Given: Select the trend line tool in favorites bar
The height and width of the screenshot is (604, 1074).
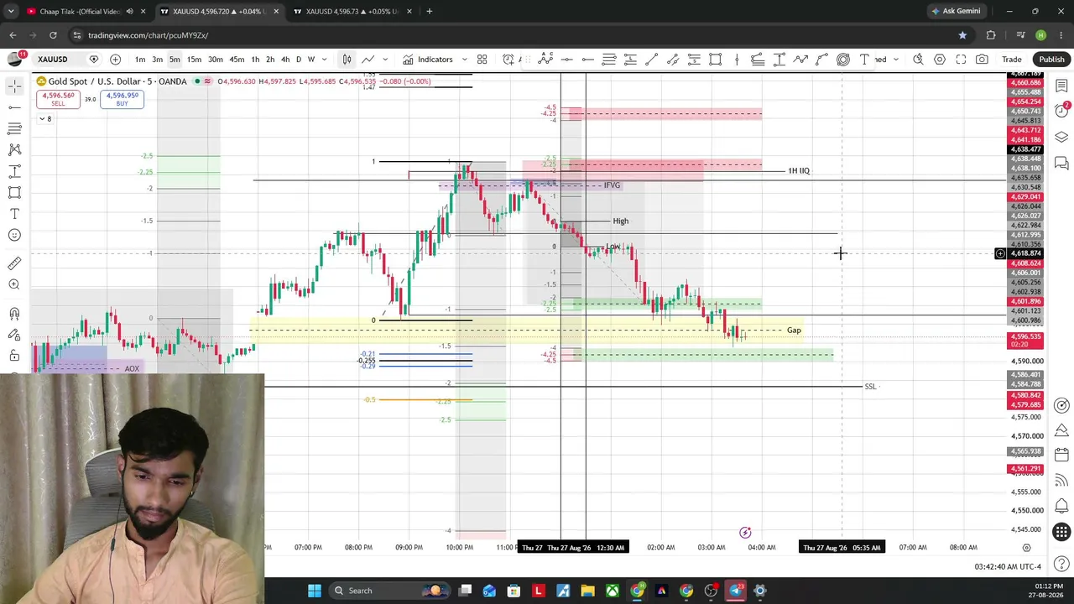Looking at the screenshot, I should click(x=651, y=60).
